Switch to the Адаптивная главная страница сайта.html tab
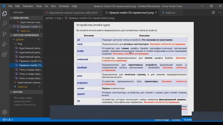The height and width of the screenshot is (125, 223). tap(73, 12)
